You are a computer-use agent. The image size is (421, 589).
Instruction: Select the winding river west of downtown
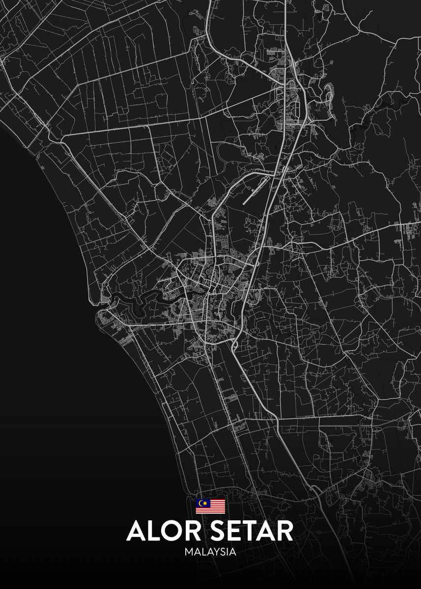(x=147, y=297)
